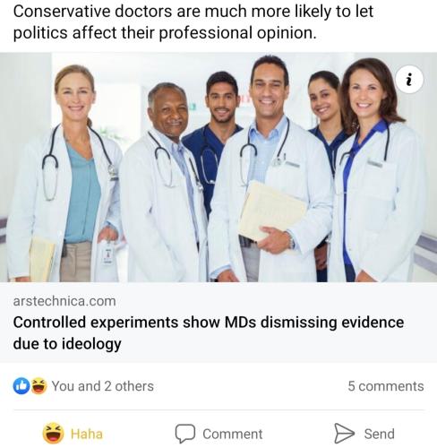The image size is (437, 448).
Task: Click the Haha laughing emoji reaction icon
Action: (53, 434)
